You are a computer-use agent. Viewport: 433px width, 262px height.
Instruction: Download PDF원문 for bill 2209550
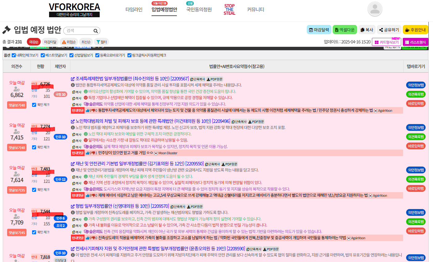pyautogui.click(x=230, y=164)
